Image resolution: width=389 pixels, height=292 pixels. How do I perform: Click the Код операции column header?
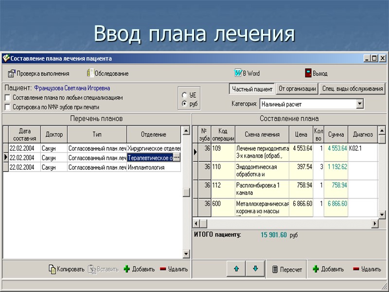223,134
